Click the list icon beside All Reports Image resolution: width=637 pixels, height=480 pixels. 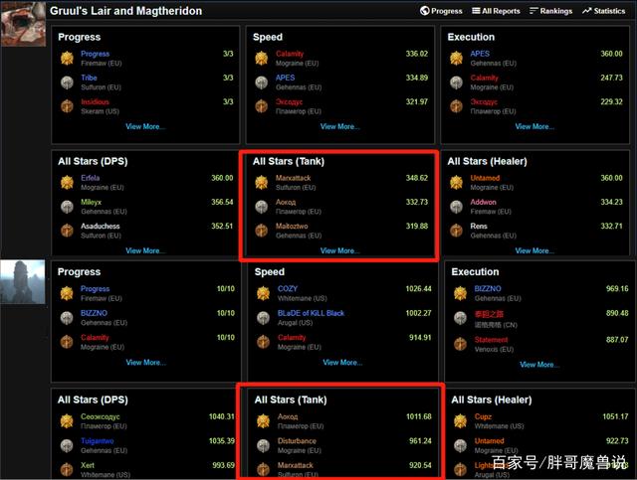click(x=475, y=11)
